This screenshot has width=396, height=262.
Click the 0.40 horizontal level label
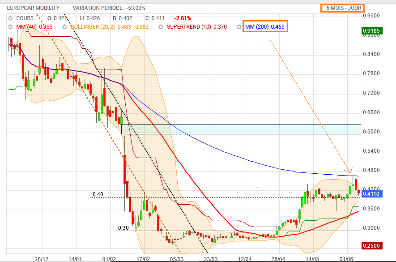(x=98, y=194)
